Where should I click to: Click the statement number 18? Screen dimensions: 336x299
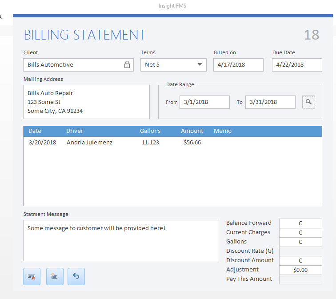[x=312, y=35]
